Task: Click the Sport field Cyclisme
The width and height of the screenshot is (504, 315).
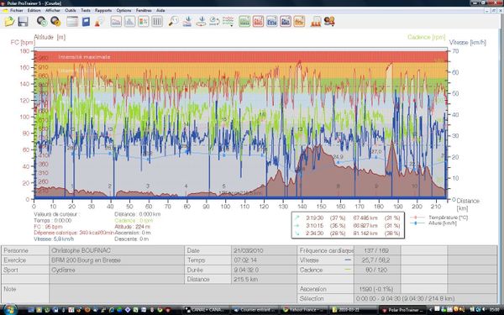Action: point(117,270)
